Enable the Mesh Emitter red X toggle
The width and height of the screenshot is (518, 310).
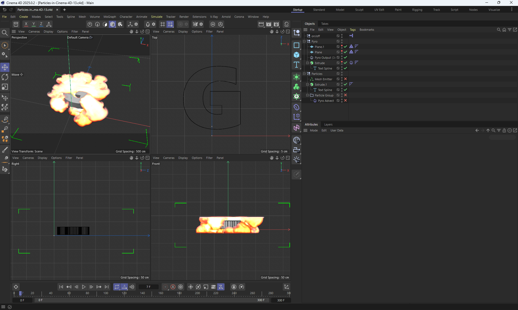[x=345, y=79]
